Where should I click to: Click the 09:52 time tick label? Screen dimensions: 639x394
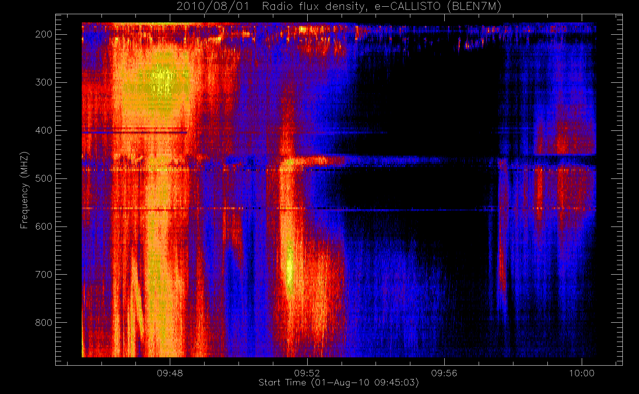click(x=307, y=373)
